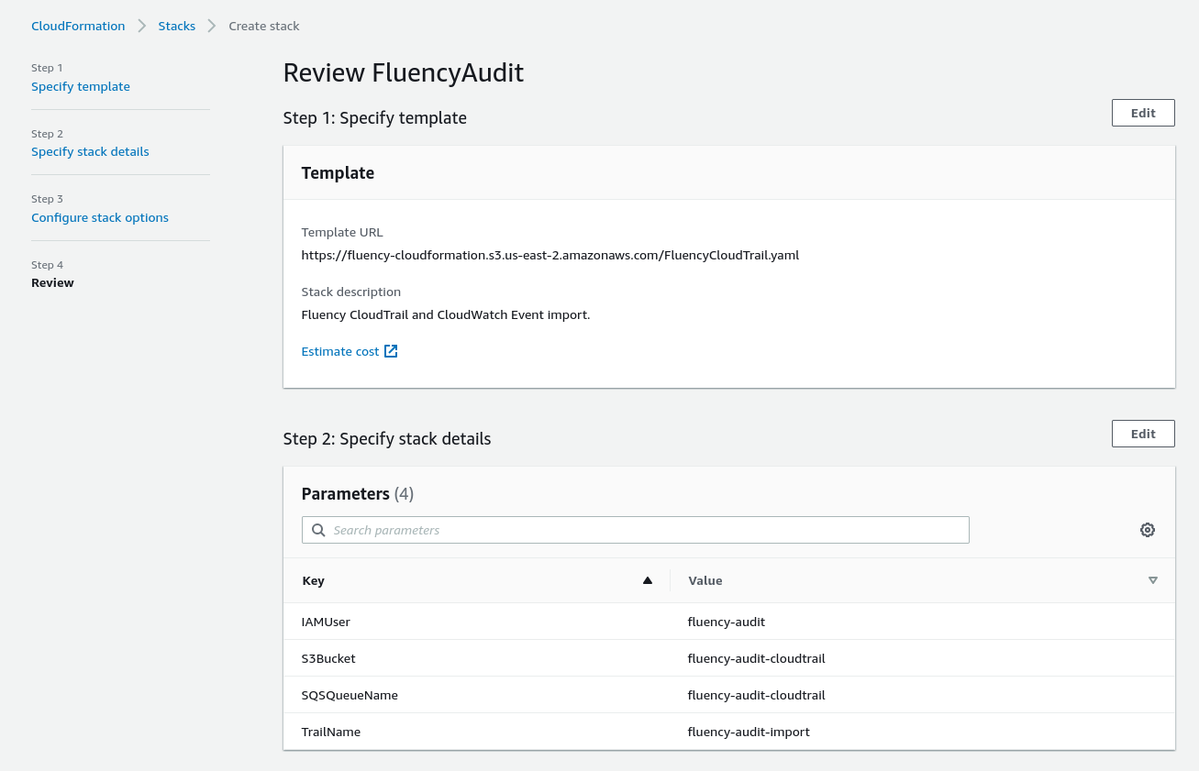Select the IAMUser parameter key

coord(326,622)
